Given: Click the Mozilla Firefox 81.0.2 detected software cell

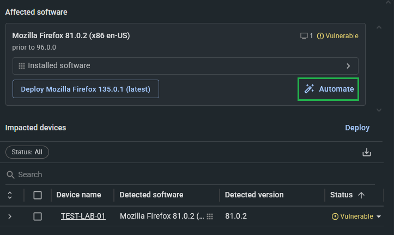Looking at the screenshot, I should tap(162, 216).
